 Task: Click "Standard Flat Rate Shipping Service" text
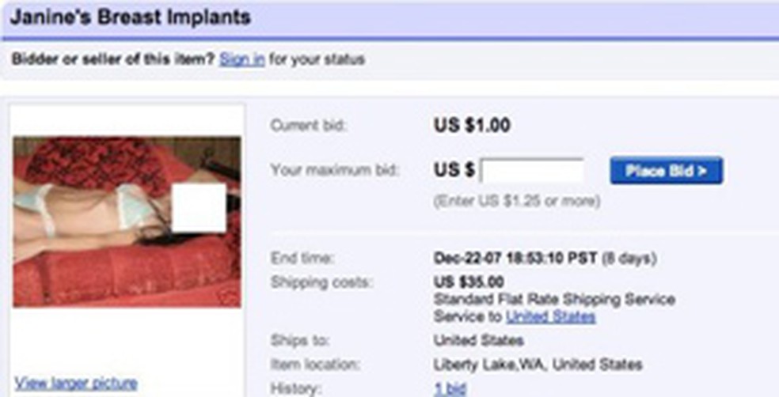(554, 300)
